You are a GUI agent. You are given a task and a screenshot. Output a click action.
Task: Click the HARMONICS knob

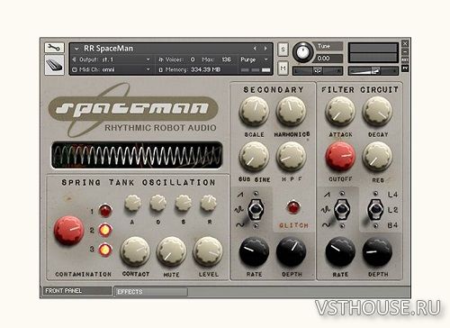click(291, 112)
